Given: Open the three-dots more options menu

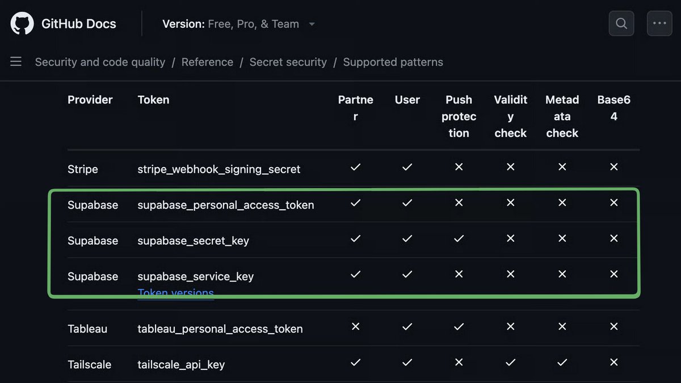Looking at the screenshot, I should [x=659, y=24].
